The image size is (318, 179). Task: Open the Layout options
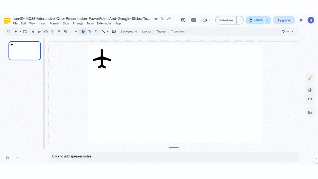pos(147,32)
